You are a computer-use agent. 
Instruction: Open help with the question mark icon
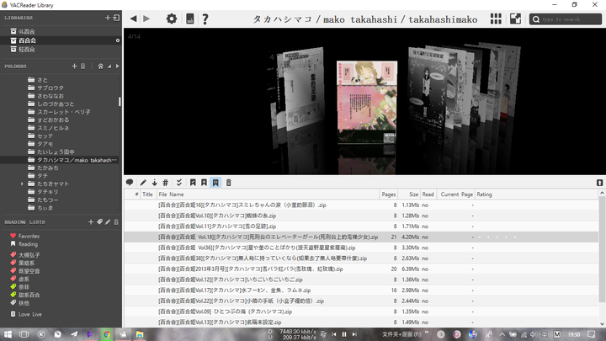tap(205, 19)
